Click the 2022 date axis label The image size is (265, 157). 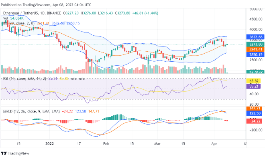[x=49, y=144]
